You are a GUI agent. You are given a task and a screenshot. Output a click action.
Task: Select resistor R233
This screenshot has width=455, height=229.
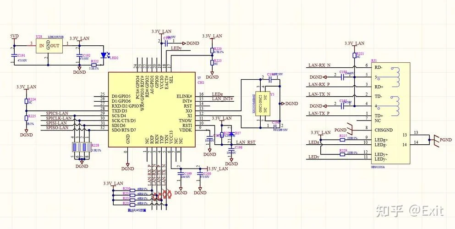click(x=132, y=204)
